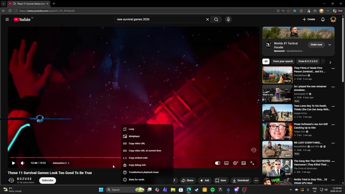The image size is (345, 194).
Task: Choose Copy video URL
Action: [147, 143]
